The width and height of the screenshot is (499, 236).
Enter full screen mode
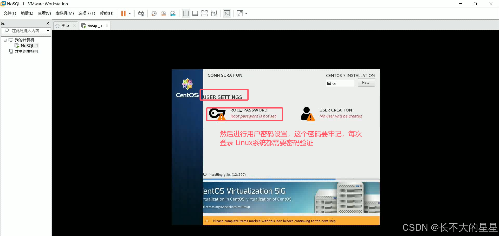coord(205,14)
